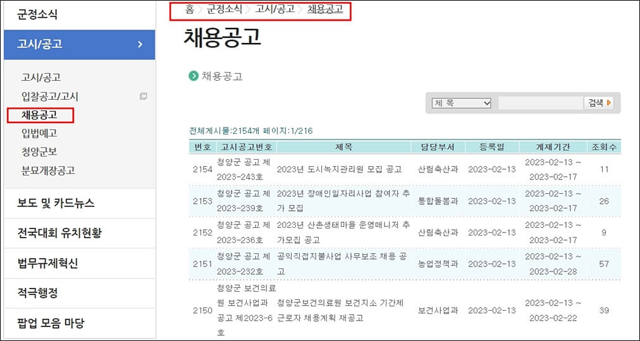The image size is (640, 341).
Task: Click the chevron arrow on blue 고시/공고 bar
Action: [x=140, y=44]
